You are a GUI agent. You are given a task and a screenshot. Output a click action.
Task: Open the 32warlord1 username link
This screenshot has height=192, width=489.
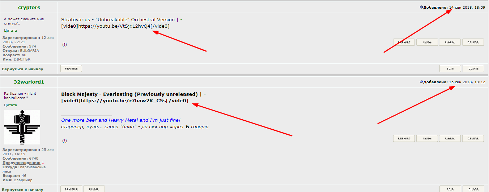tap(29, 82)
